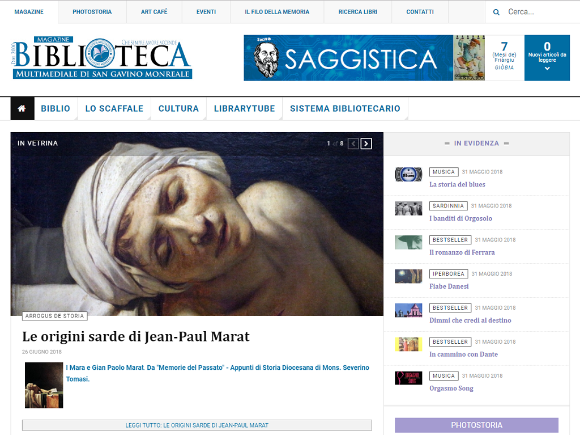This screenshot has height=435, width=580.
Task: Click Bestseller tag on Dimmi che credi
Action: coord(450,308)
